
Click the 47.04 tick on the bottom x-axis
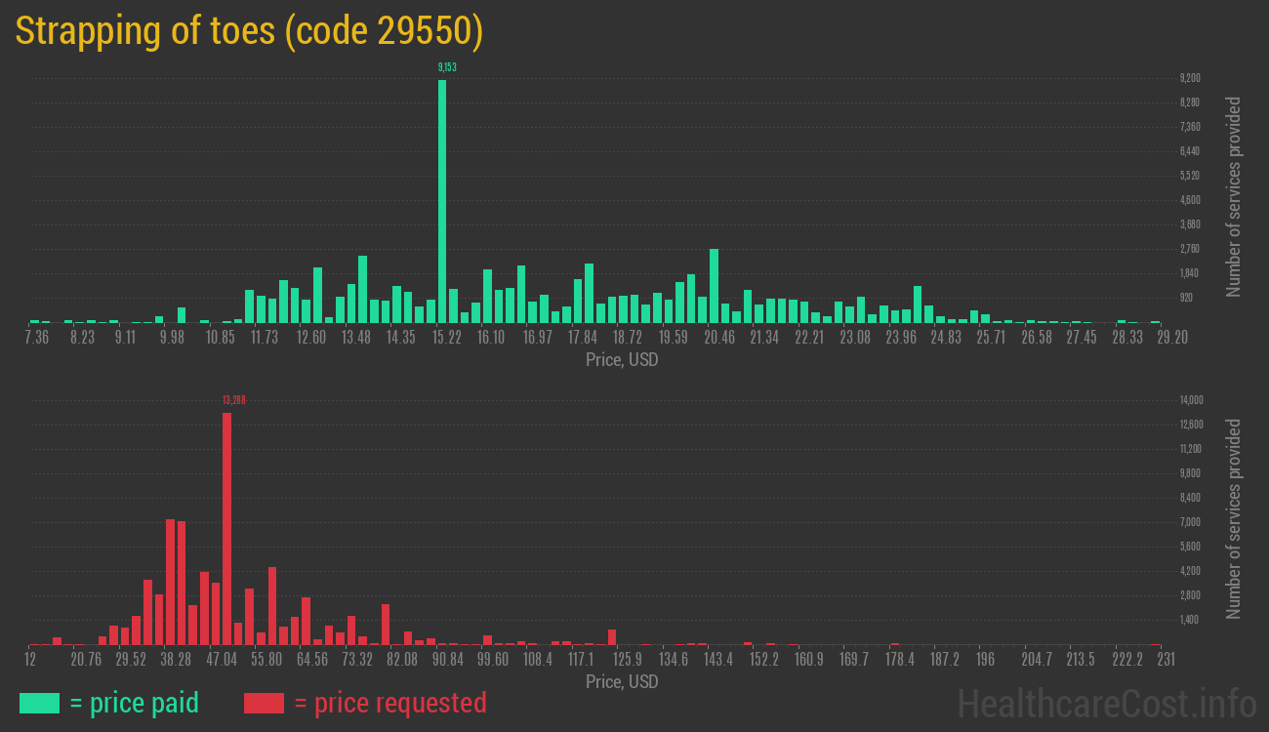coord(222,660)
